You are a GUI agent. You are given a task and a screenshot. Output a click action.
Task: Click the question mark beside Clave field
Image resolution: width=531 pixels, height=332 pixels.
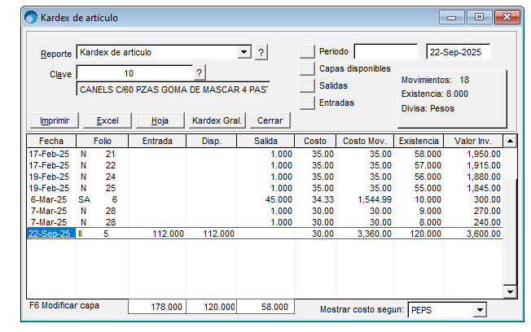tap(200, 72)
